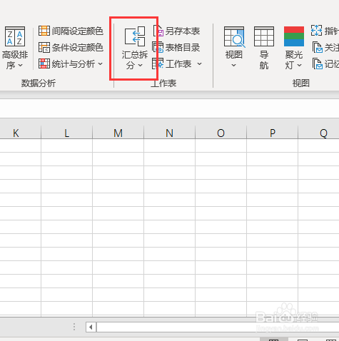Toggle the 聚光灯 spotlight icon
339x341 pixels.
(294, 36)
